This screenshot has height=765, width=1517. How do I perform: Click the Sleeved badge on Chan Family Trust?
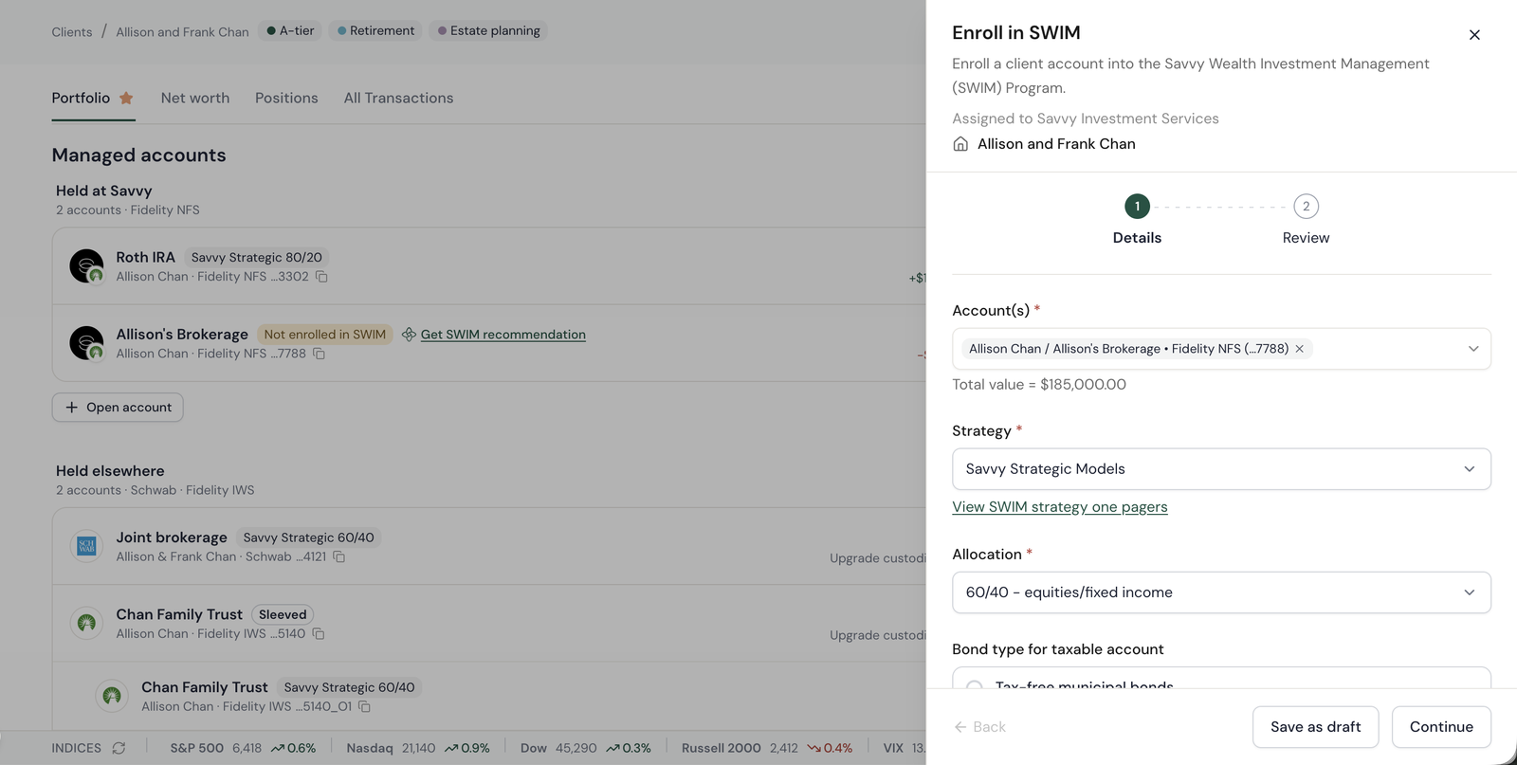[283, 614]
